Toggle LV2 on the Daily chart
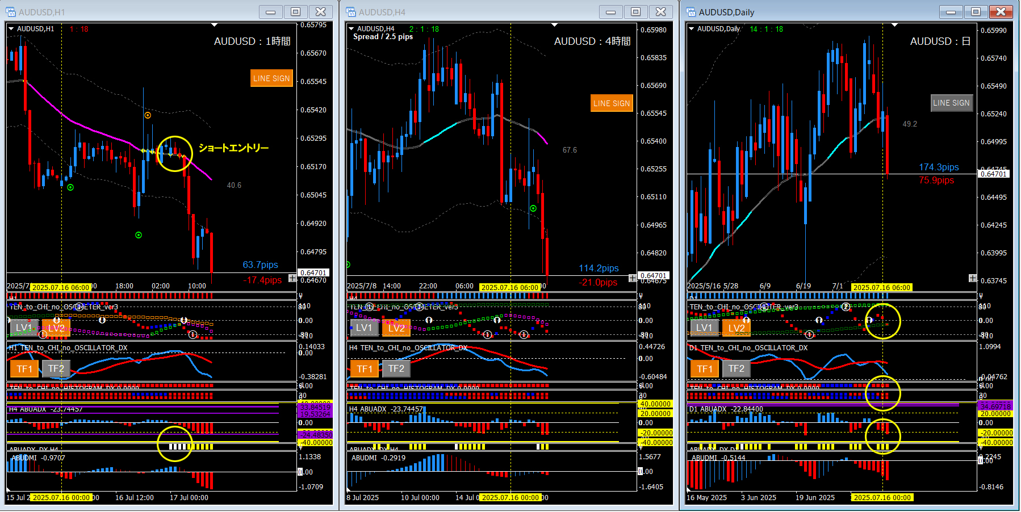 click(736, 328)
